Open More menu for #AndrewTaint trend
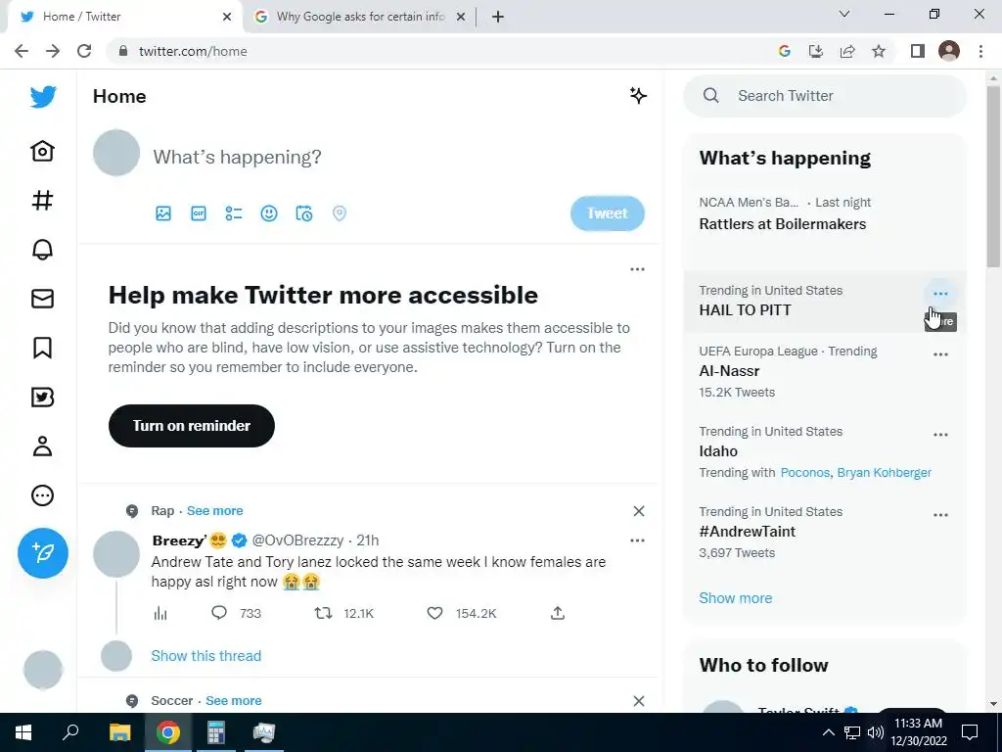The image size is (1002, 752). pos(940,515)
